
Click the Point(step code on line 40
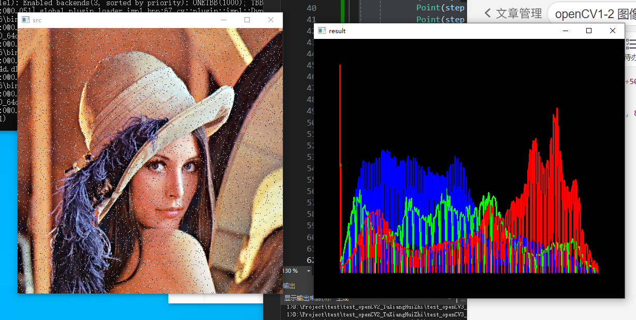440,8
